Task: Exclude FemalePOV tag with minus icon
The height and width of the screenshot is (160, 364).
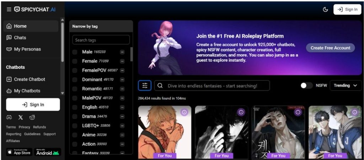Action: (x=122, y=70)
